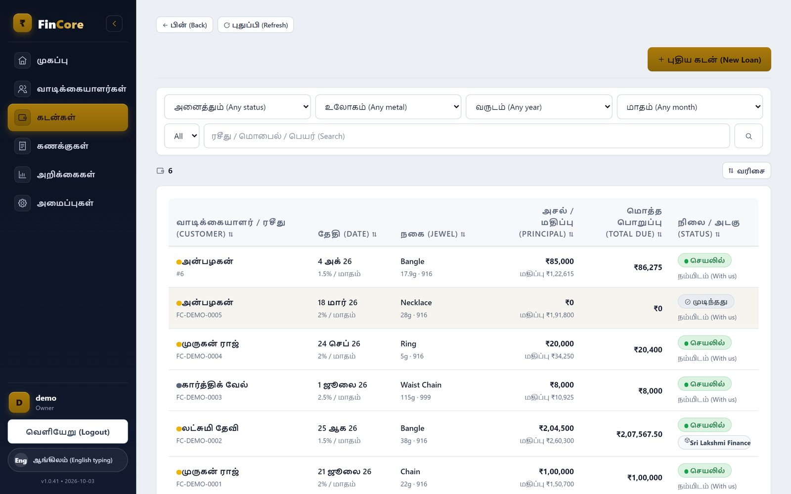Go to வாடிக்கையாளர்கள் customers section
This screenshot has height=494, width=791.
tap(68, 89)
